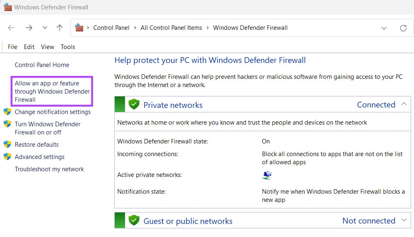This screenshot has width=414, height=237.
Task: Click All Control Panel Items in breadcrumb
Action: [x=171, y=28]
